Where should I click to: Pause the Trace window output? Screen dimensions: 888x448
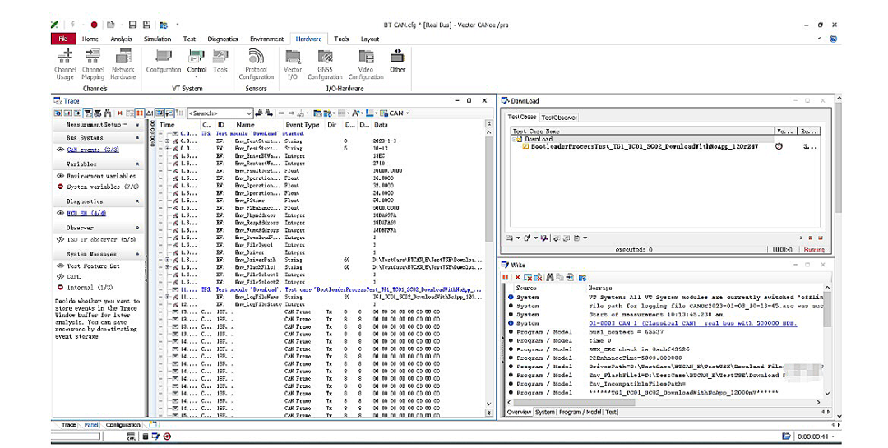[140, 113]
